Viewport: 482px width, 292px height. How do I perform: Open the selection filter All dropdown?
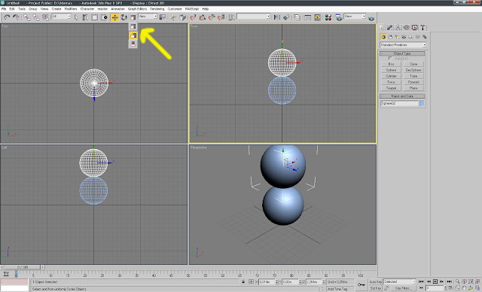(61, 17)
